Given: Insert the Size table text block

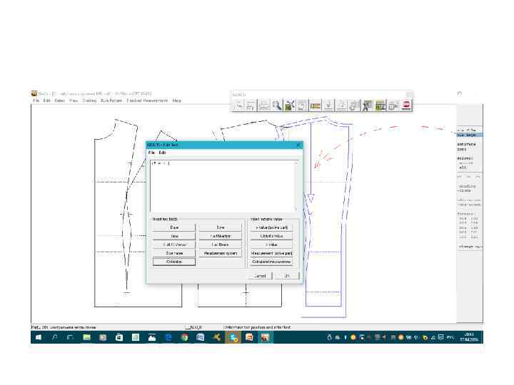Looking at the screenshot, I should (x=174, y=253).
